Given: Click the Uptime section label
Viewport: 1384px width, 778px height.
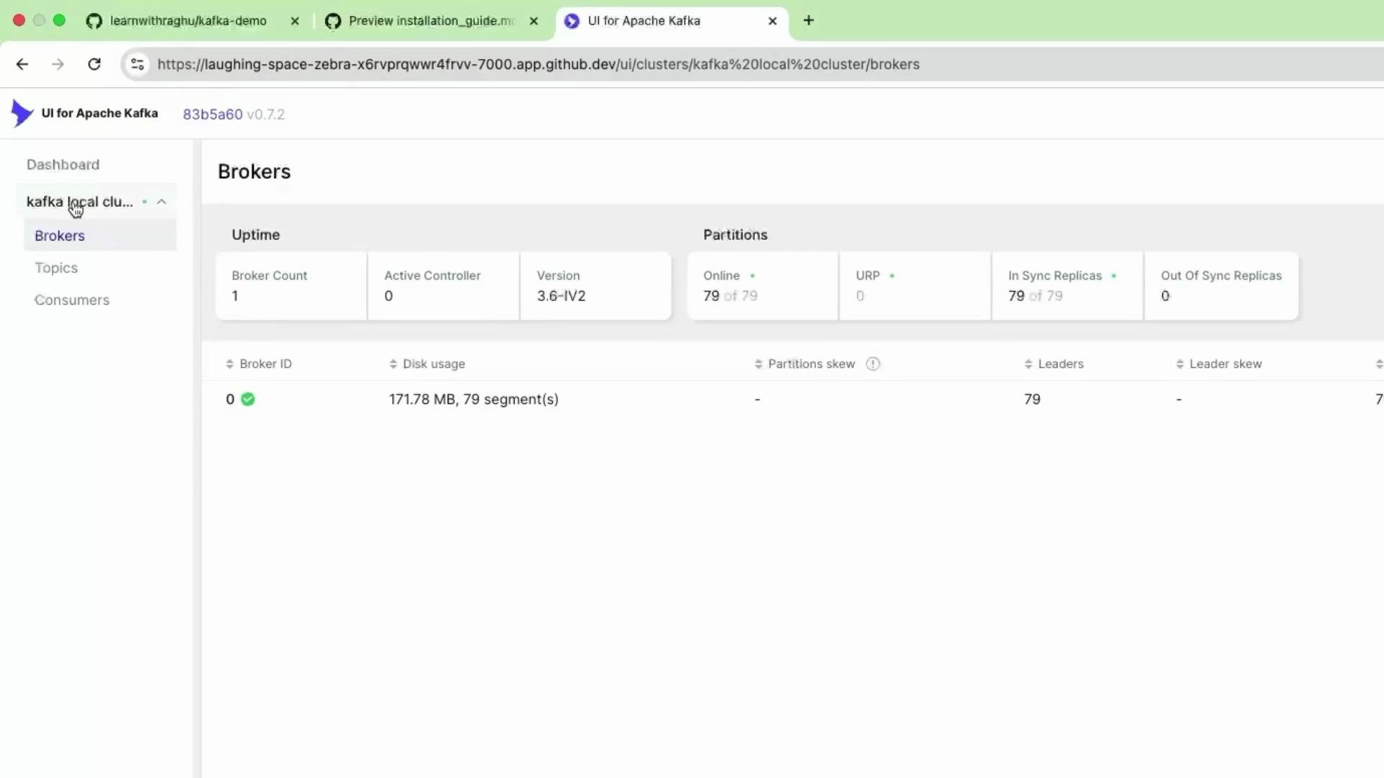Looking at the screenshot, I should click(256, 235).
